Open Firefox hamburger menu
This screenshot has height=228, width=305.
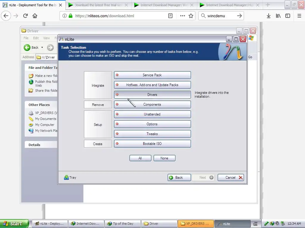(x=299, y=16)
